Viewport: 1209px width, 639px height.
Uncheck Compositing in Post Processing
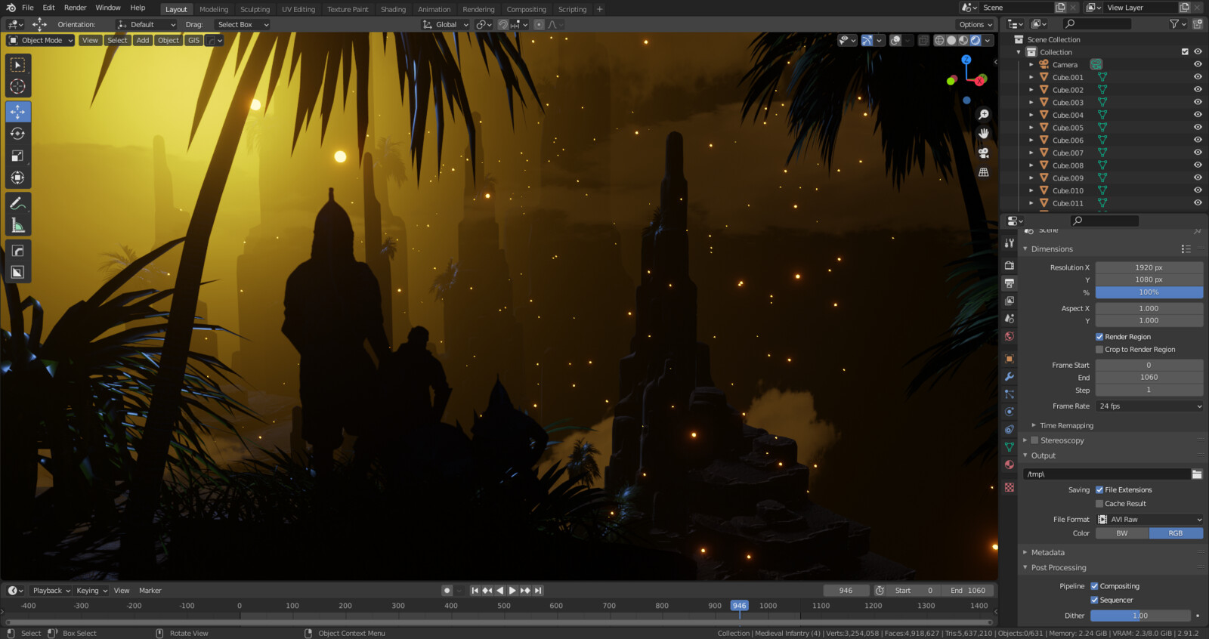(x=1094, y=586)
